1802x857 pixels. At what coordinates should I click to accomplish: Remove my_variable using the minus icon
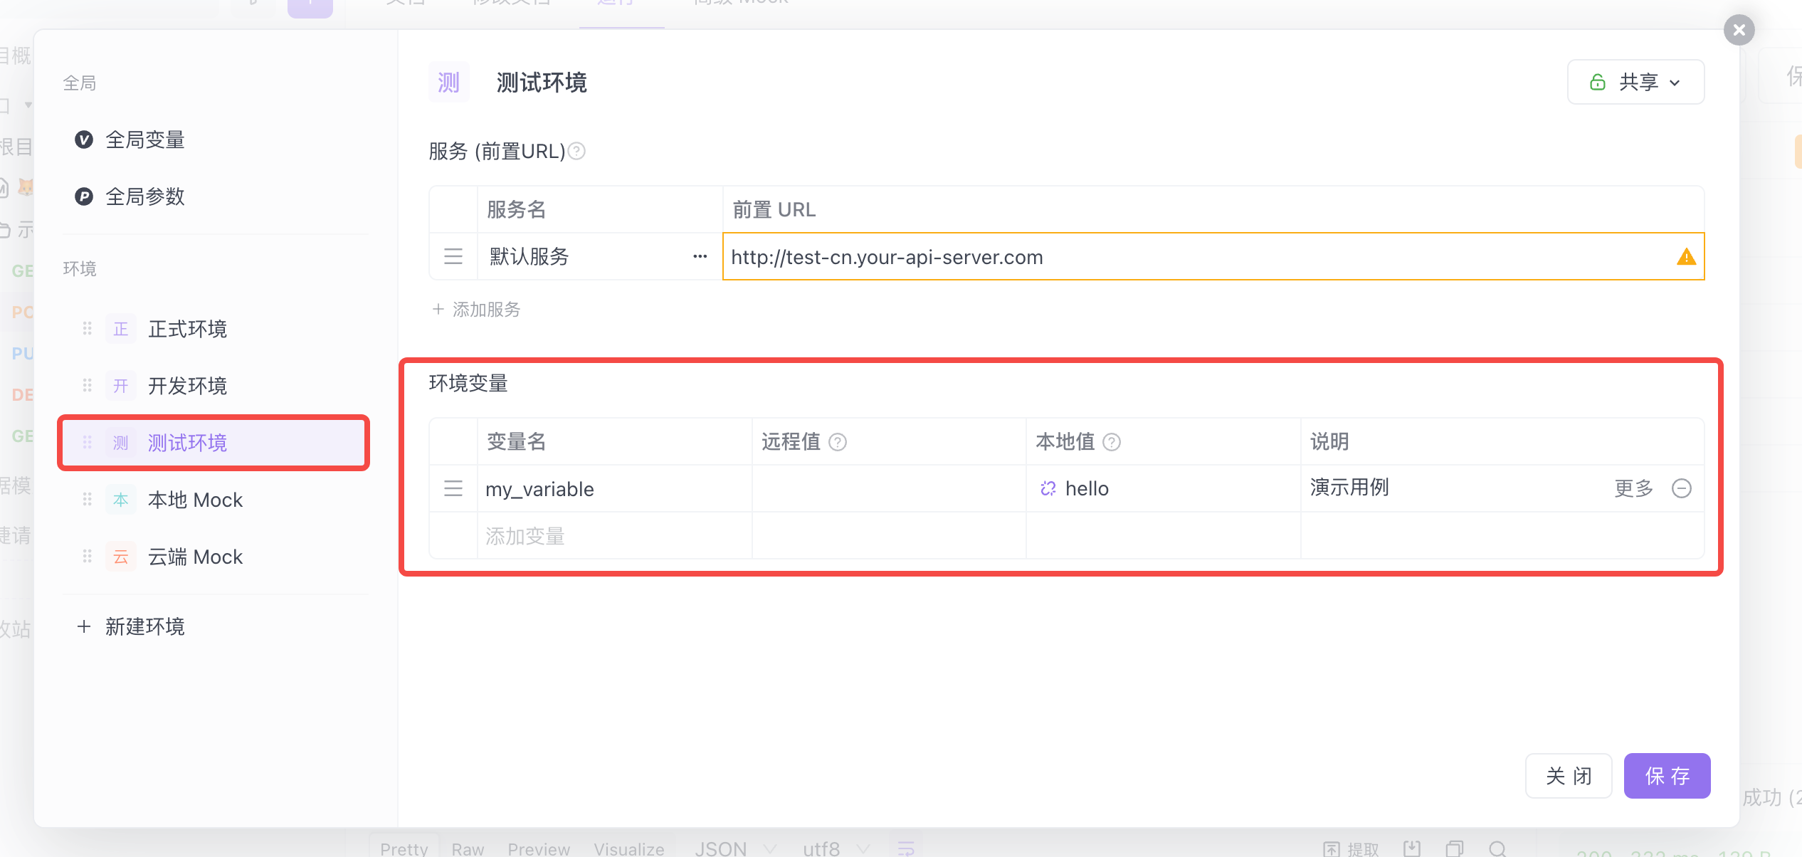[x=1682, y=488]
